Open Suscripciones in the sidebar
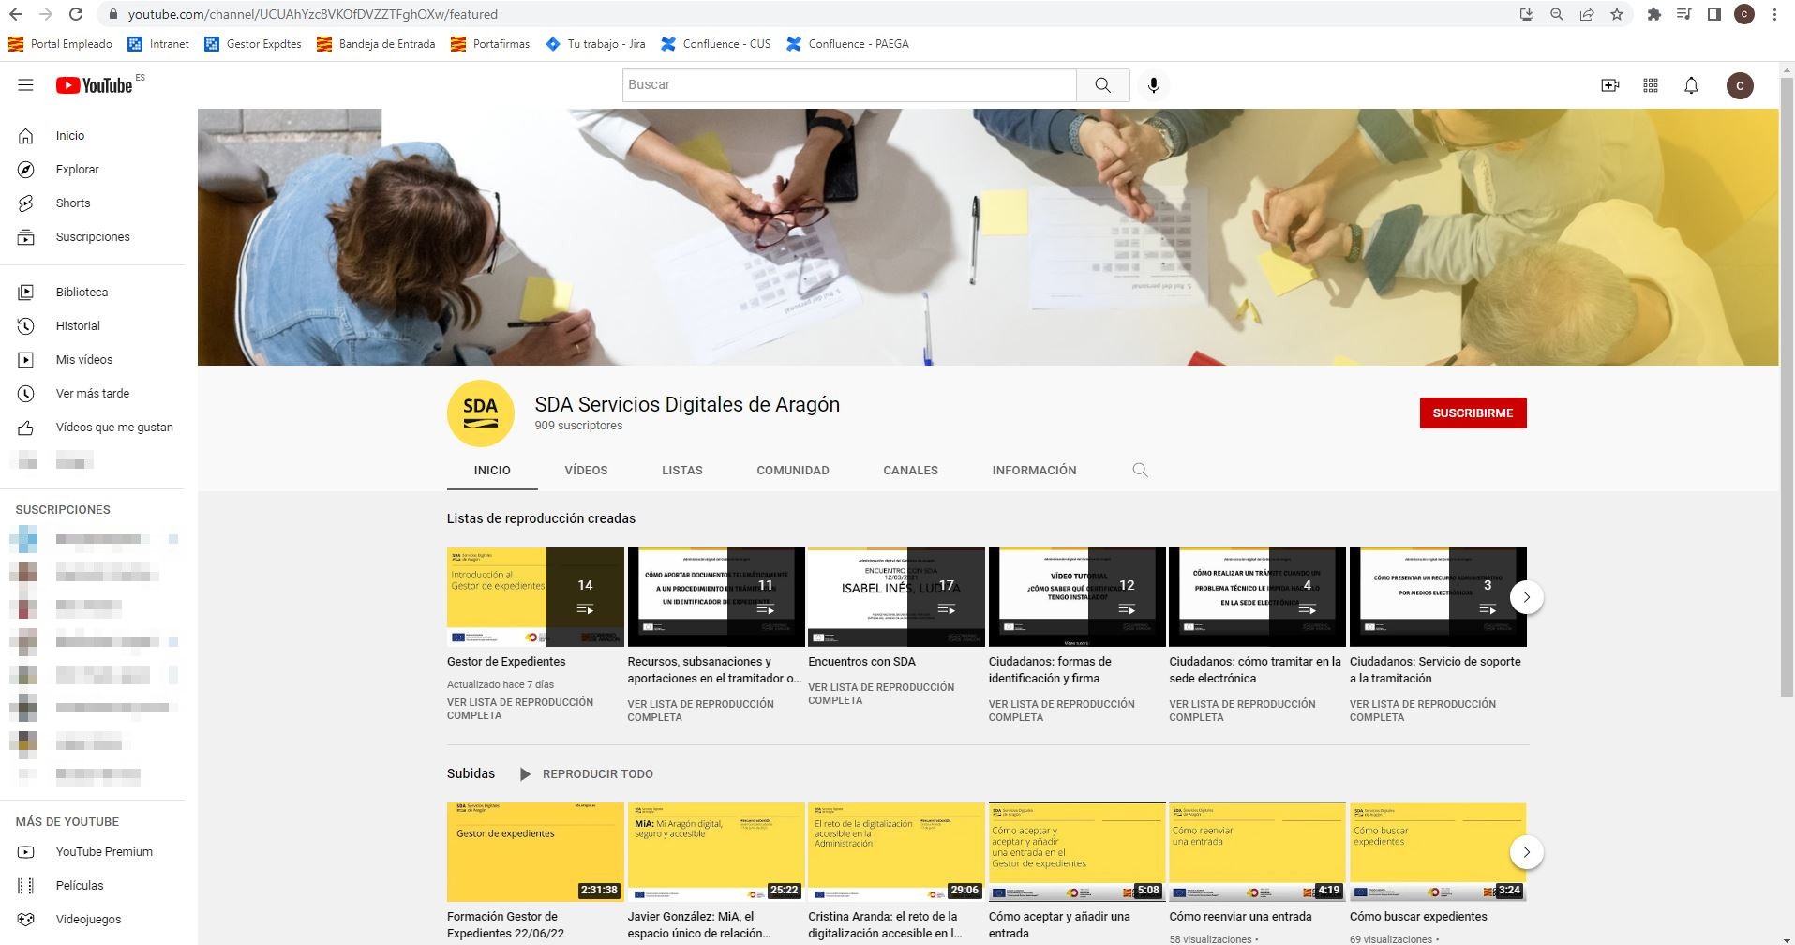1795x945 pixels. [94, 237]
